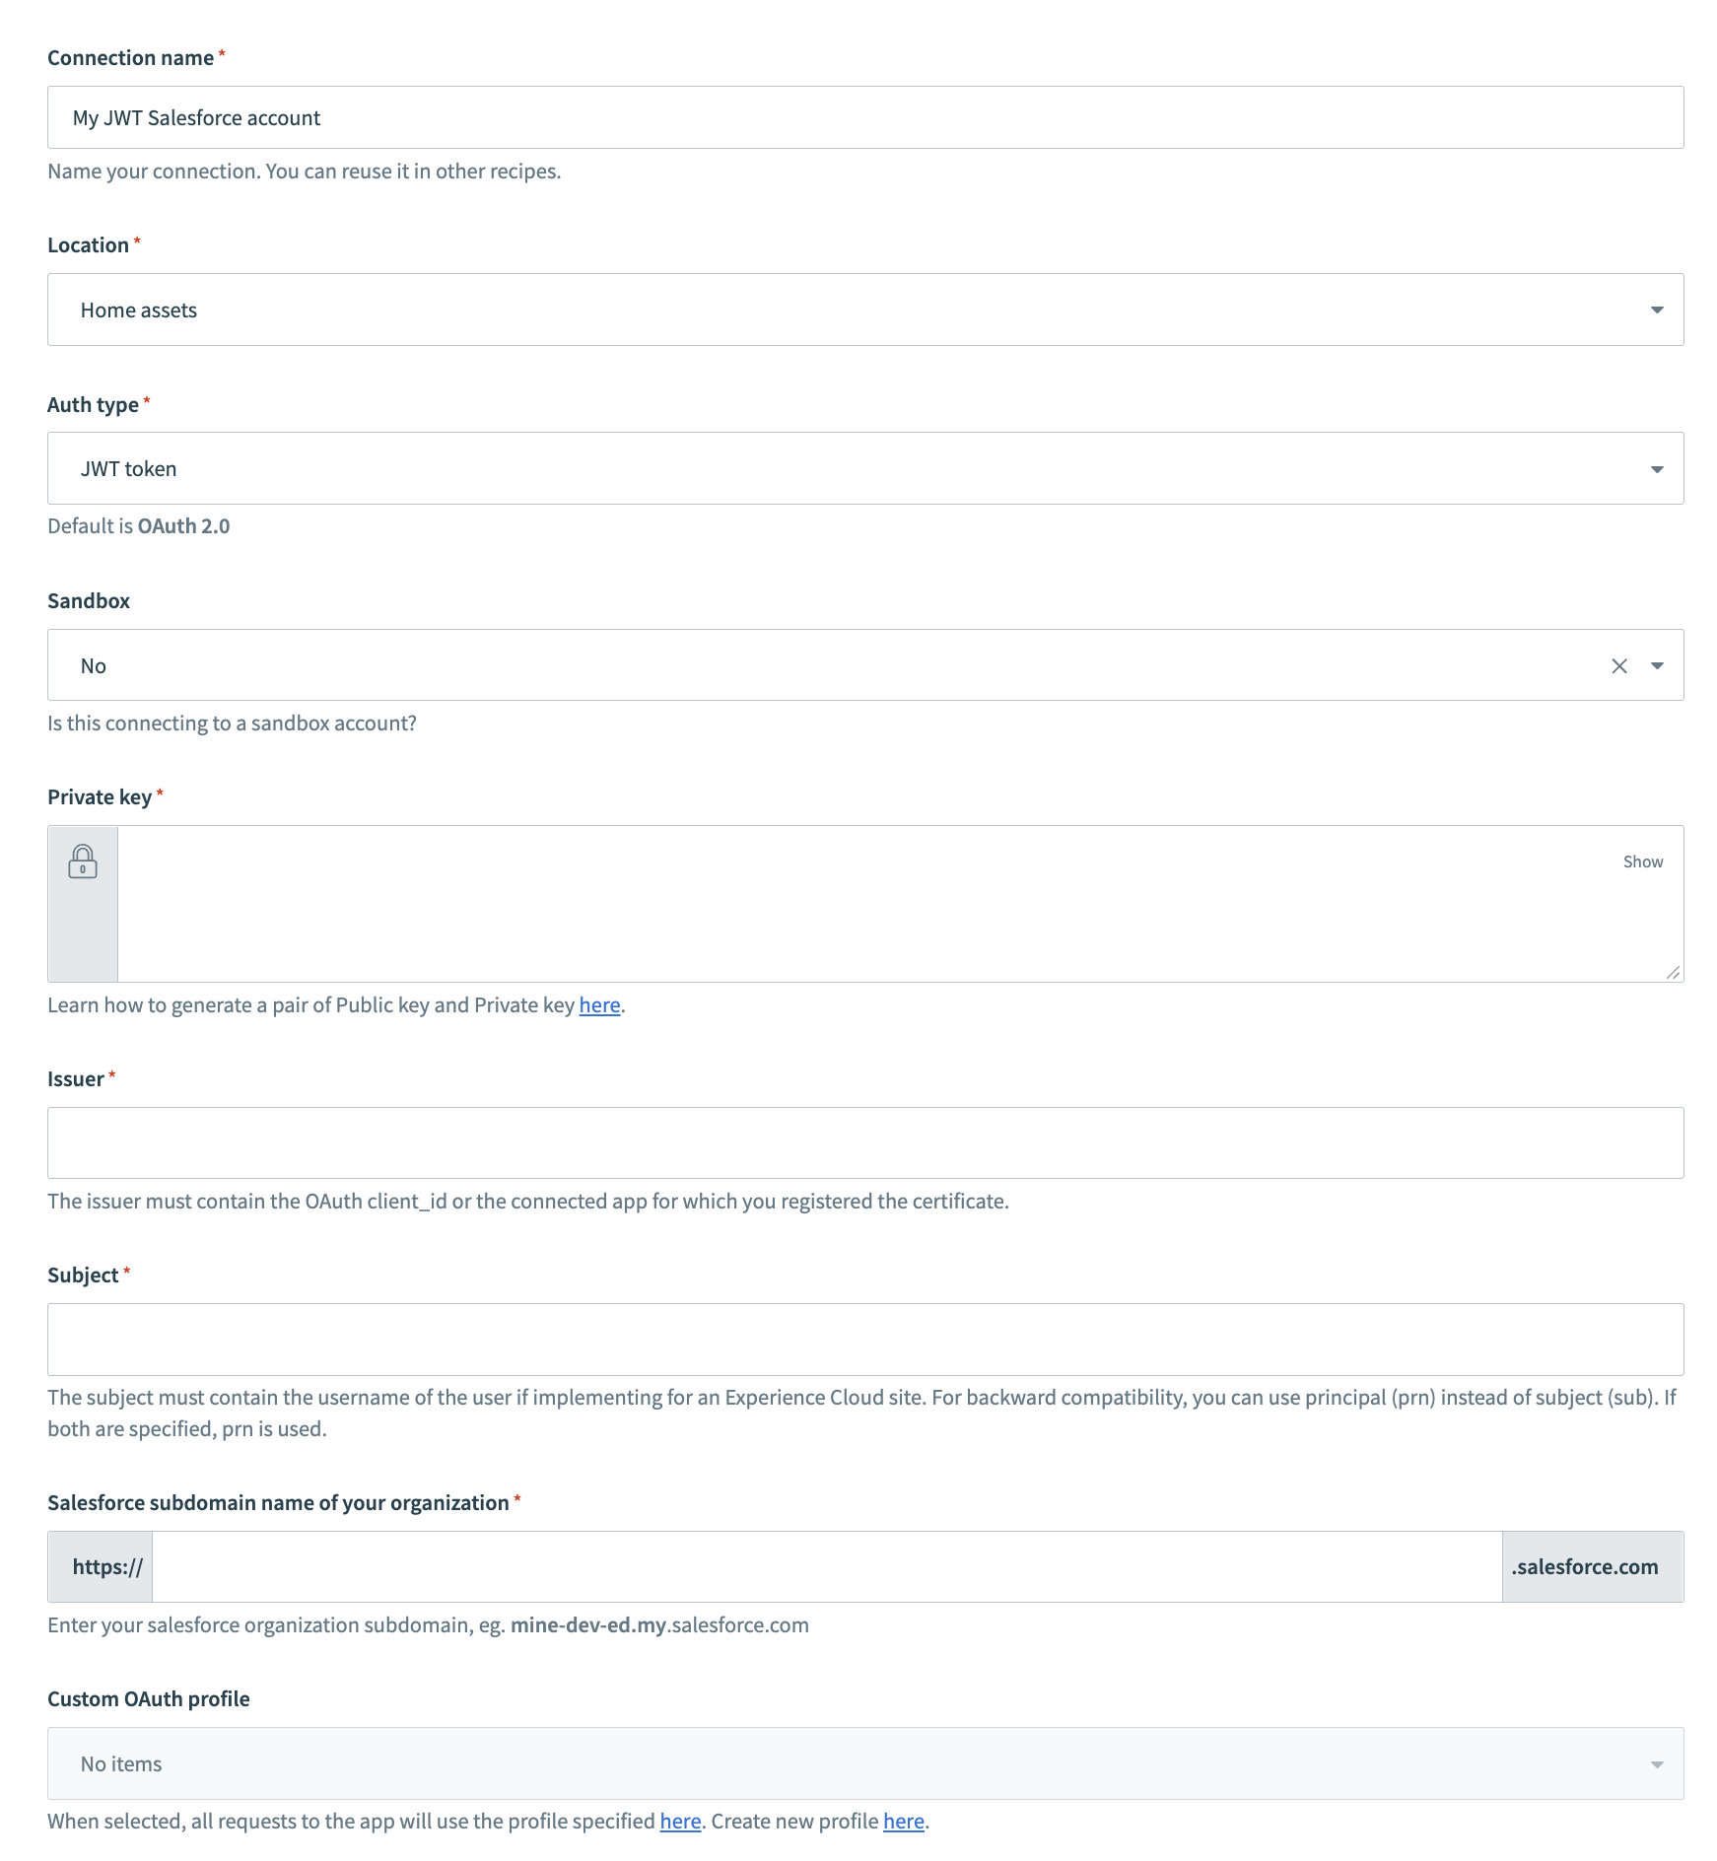Show the hidden Private key value
Screen dimensions: 1717x1861
pos(1642,861)
